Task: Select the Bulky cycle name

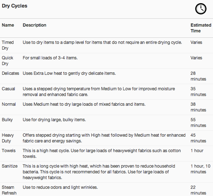Action: 7,120
